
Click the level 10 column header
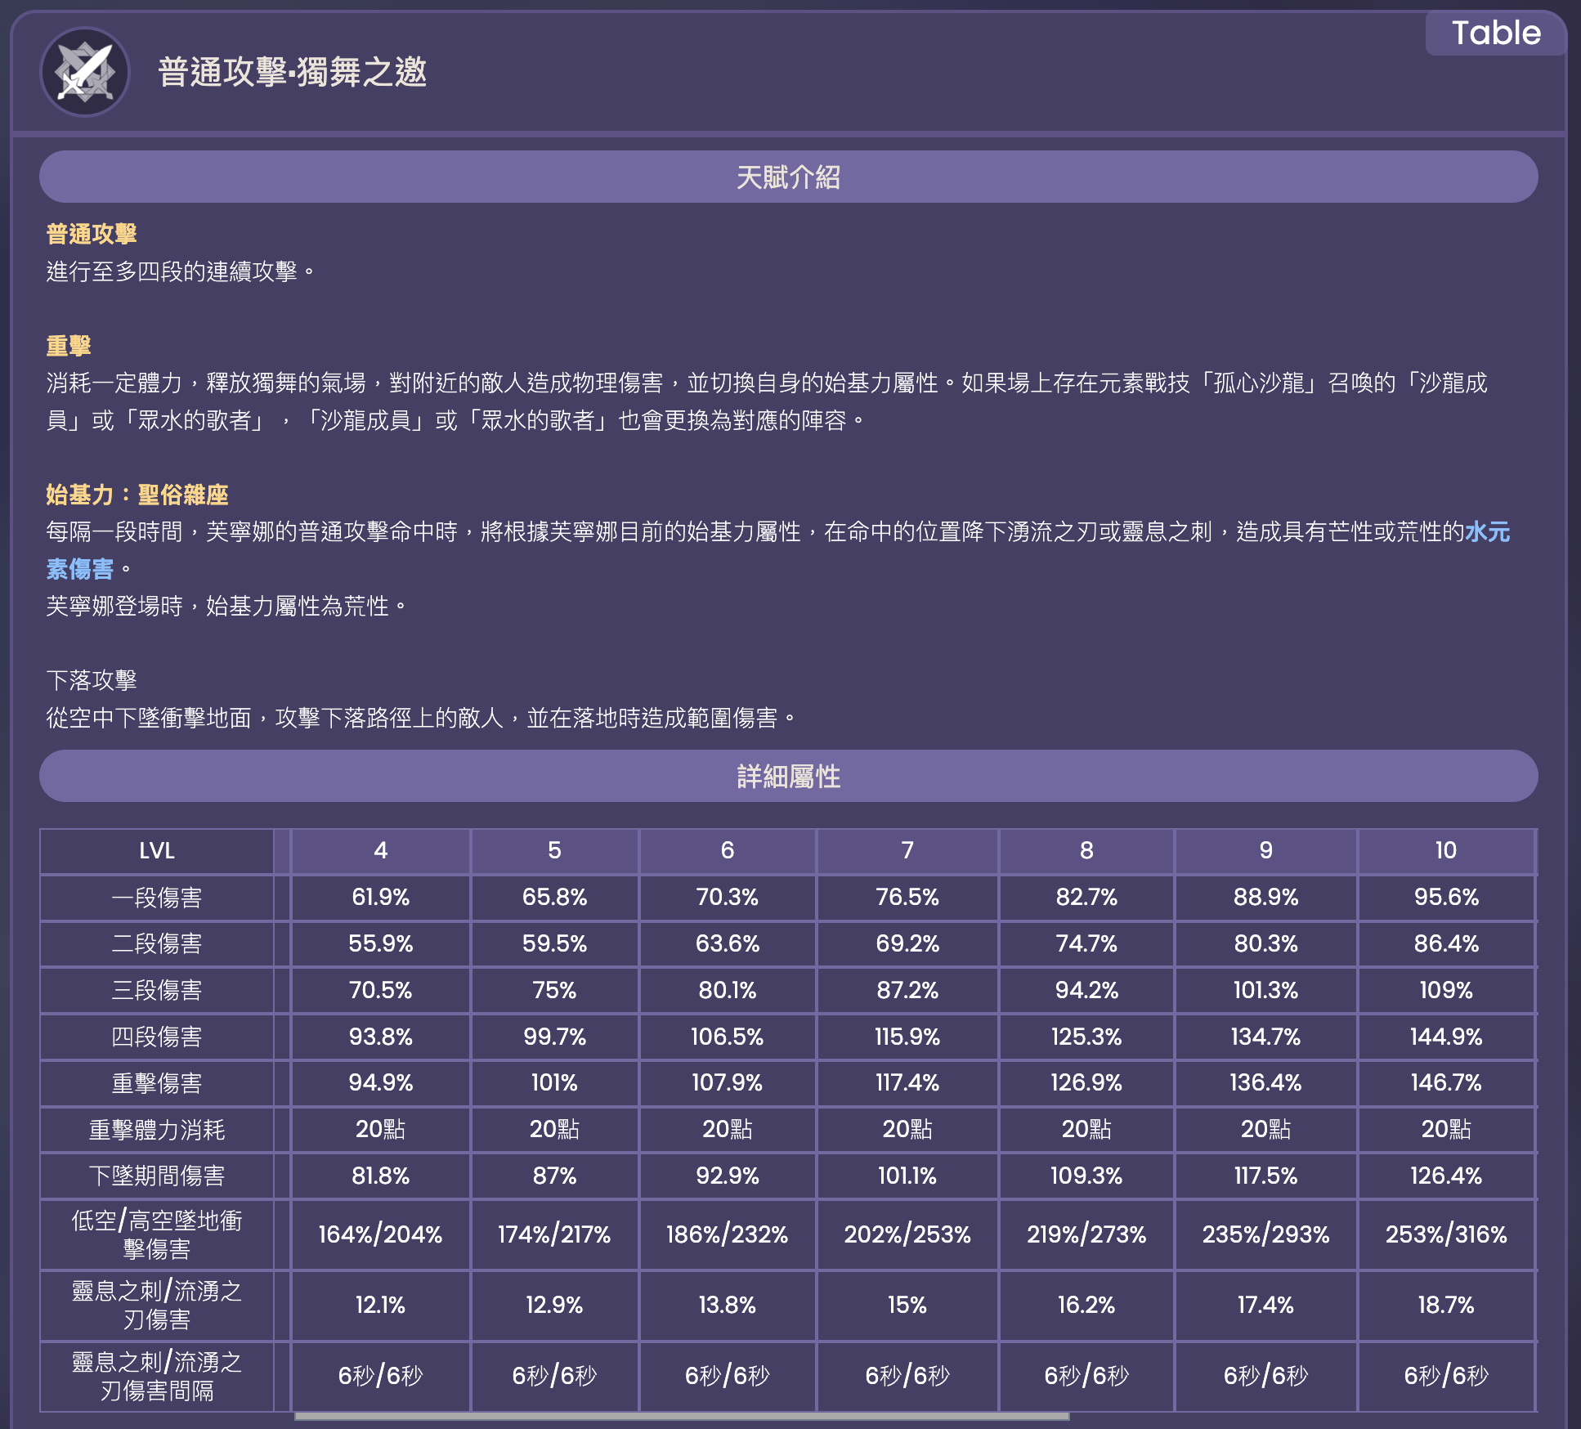1446,851
